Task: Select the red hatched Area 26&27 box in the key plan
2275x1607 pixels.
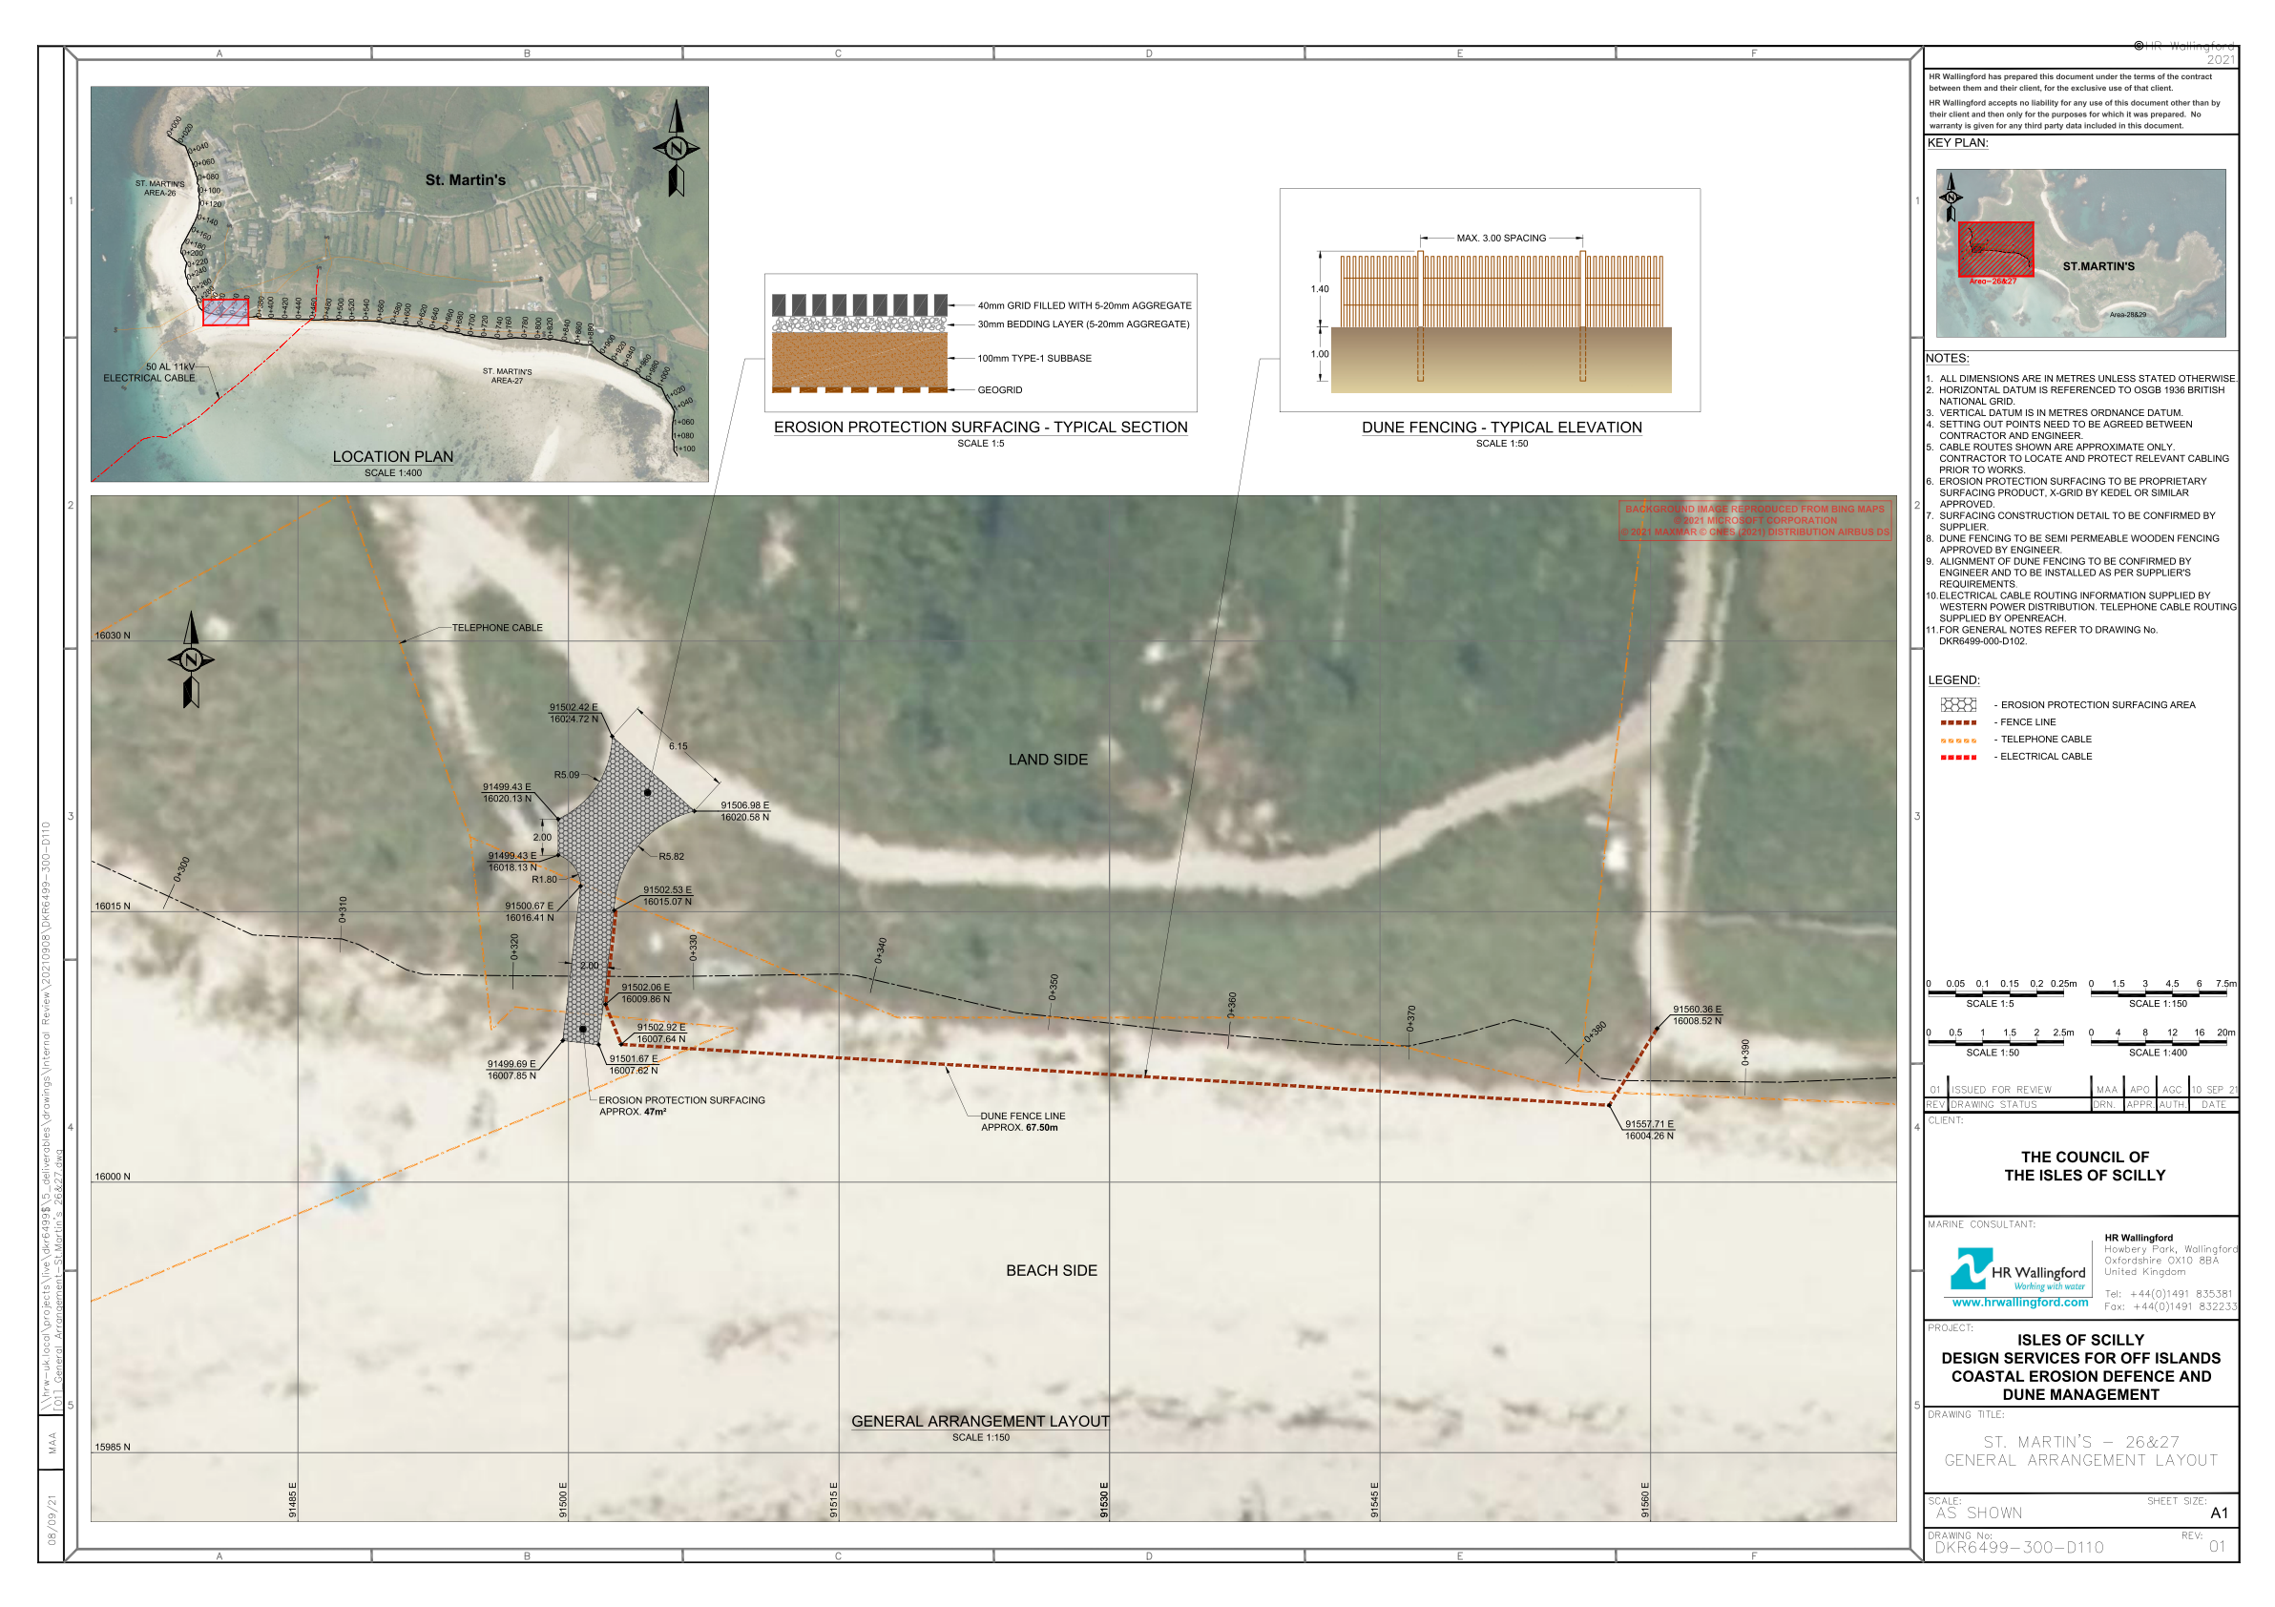Action: point(1995,249)
